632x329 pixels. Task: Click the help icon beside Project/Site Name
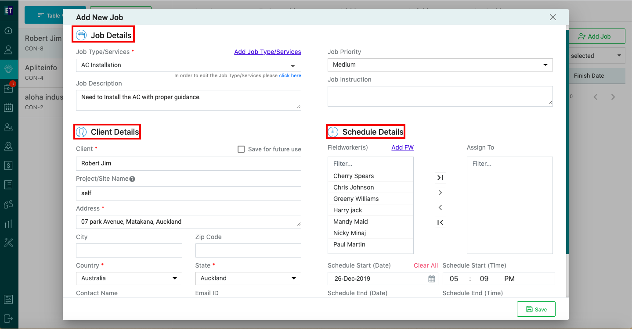[x=132, y=179]
